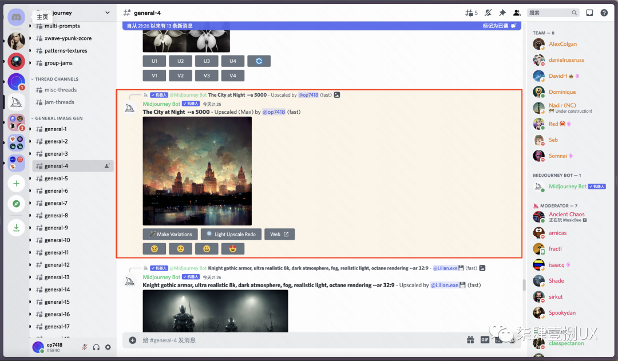The height and width of the screenshot is (361, 618).
Task: Click the U3 upscale button
Action: [207, 61]
